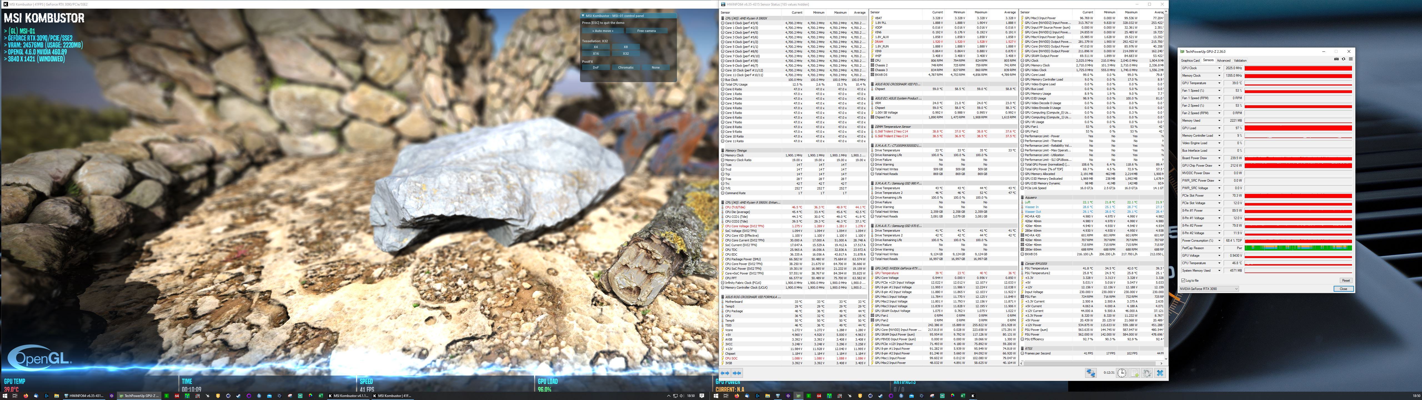Set tessellation to X32
Viewport: 1422px width, 400px height.
625,54
